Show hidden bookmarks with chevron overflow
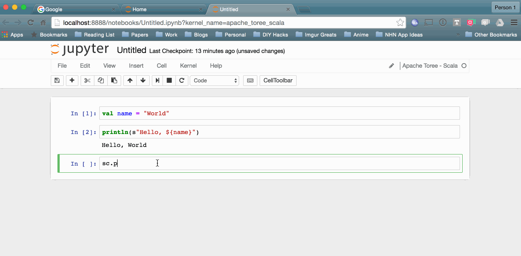The image size is (521, 256). (x=458, y=35)
